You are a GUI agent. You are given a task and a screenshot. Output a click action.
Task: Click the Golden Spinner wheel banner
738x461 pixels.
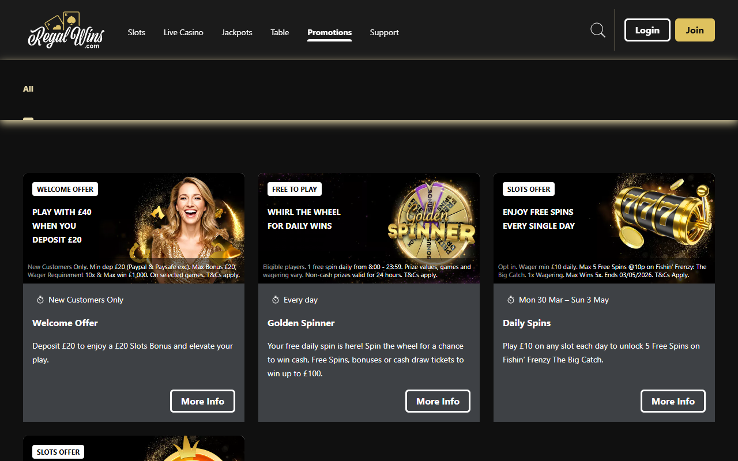point(369,228)
